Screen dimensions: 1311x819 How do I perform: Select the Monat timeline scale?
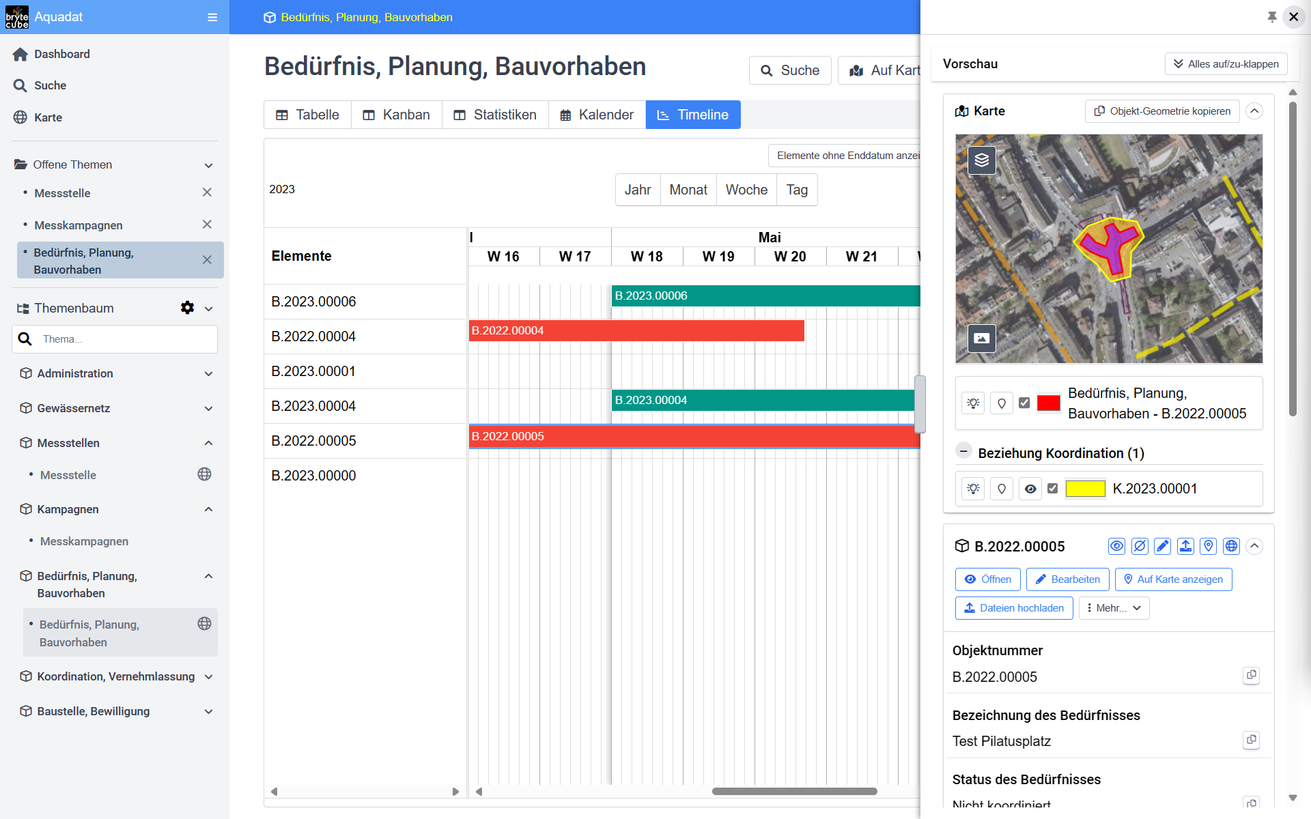point(688,190)
